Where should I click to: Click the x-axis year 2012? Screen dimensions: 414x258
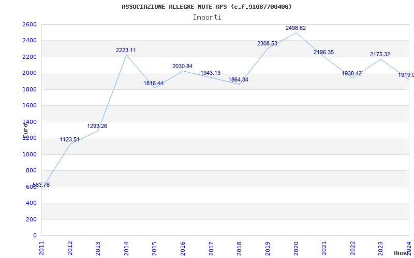[70, 248]
